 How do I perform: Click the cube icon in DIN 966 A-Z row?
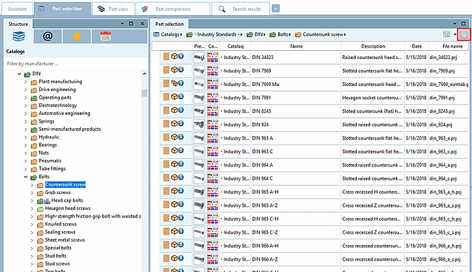(x=174, y=258)
